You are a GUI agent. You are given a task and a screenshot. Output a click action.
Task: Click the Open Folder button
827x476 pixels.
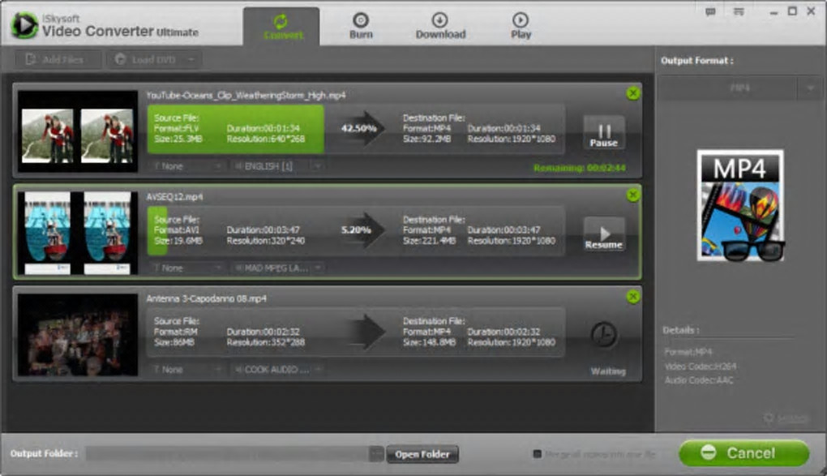click(422, 454)
